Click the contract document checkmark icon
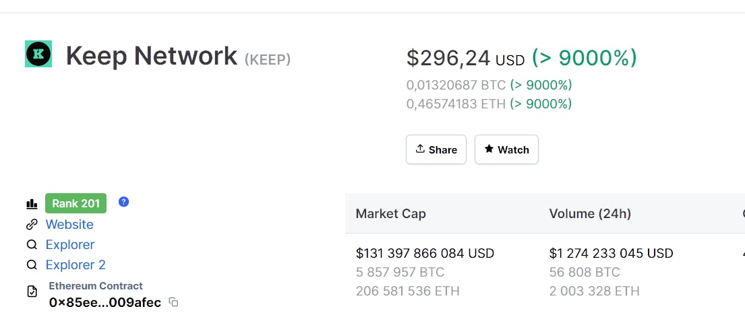This screenshot has height=315, width=745. [32, 291]
